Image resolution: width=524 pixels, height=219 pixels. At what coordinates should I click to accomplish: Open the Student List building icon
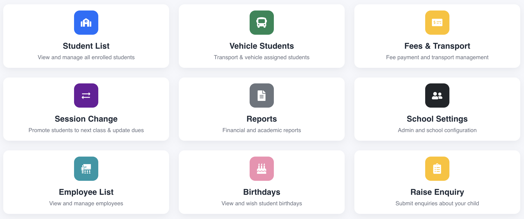86,23
